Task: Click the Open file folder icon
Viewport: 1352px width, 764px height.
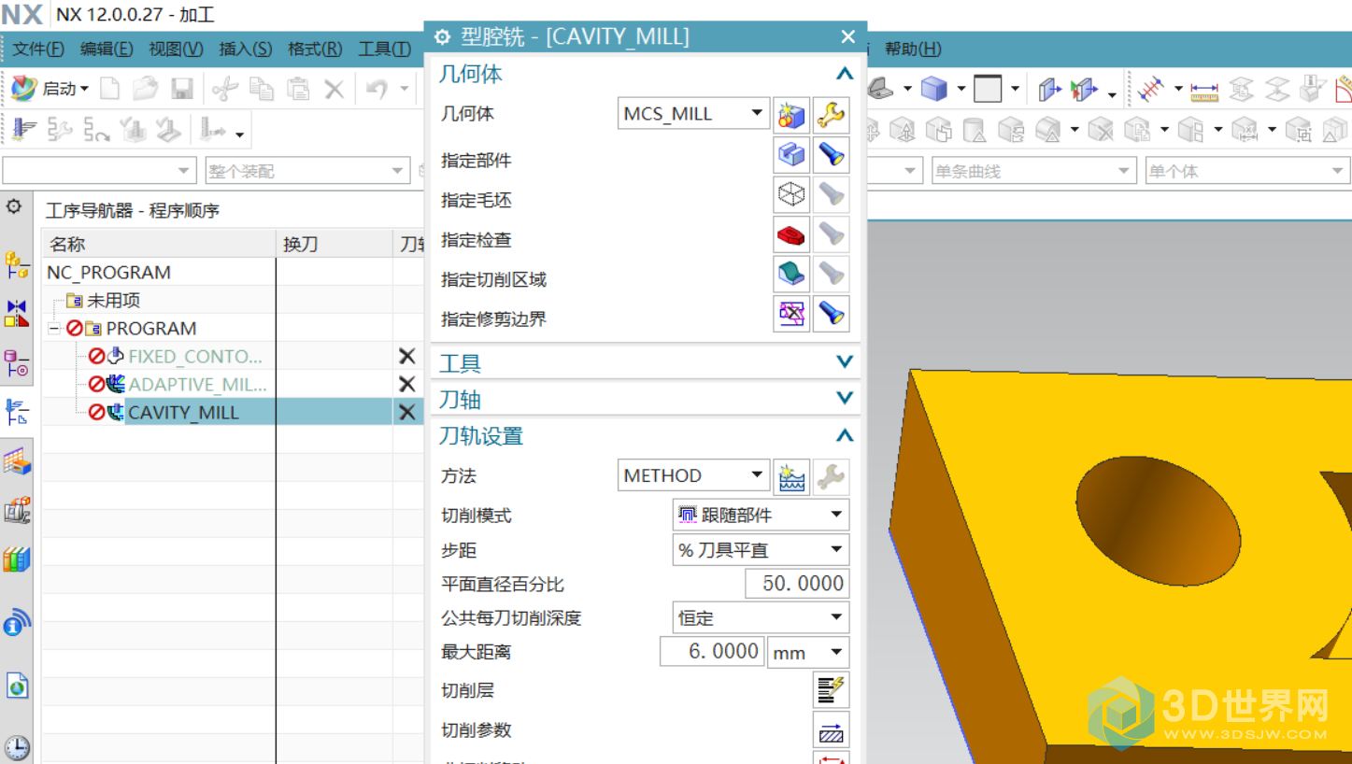Action: tap(146, 89)
